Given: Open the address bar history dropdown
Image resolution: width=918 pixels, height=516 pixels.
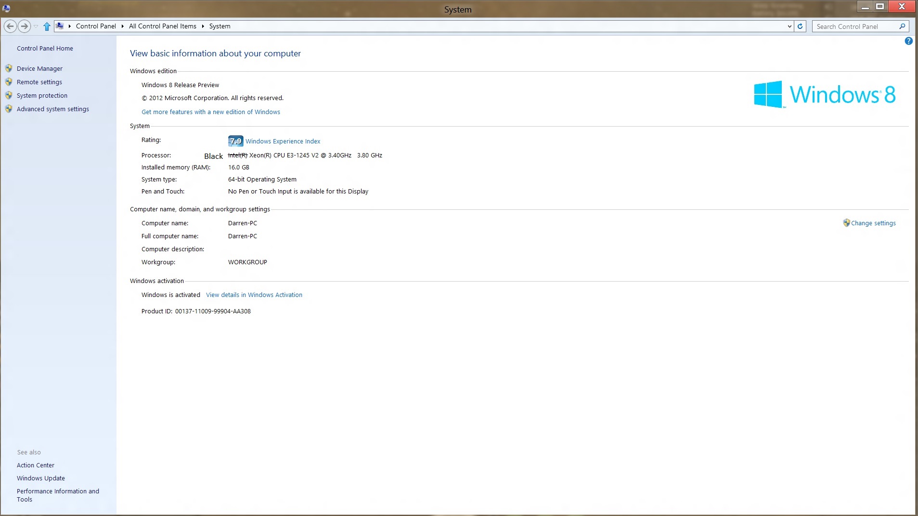Looking at the screenshot, I should click(x=789, y=26).
